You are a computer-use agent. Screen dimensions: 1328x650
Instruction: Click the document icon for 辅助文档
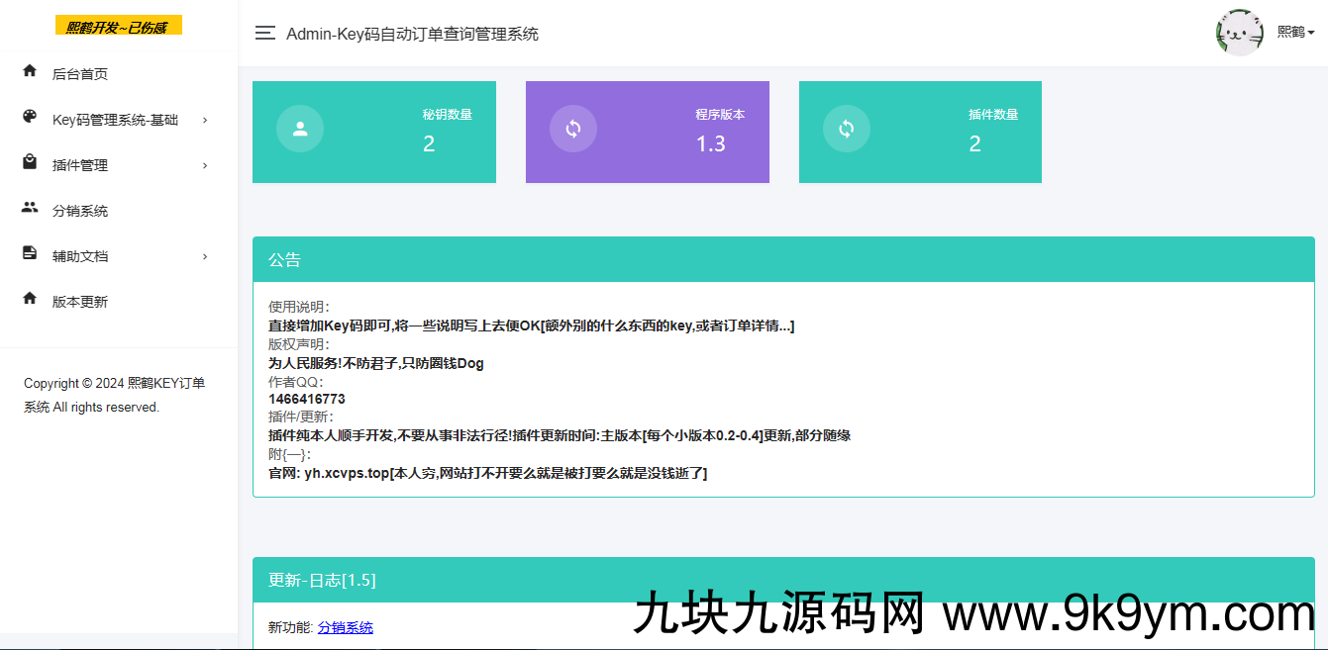point(30,253)
